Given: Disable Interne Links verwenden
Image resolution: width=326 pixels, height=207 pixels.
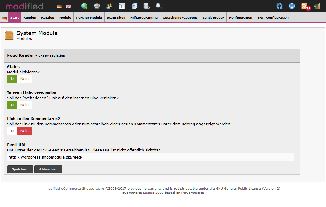Looking at the screenshot, I should click(24, 105).
